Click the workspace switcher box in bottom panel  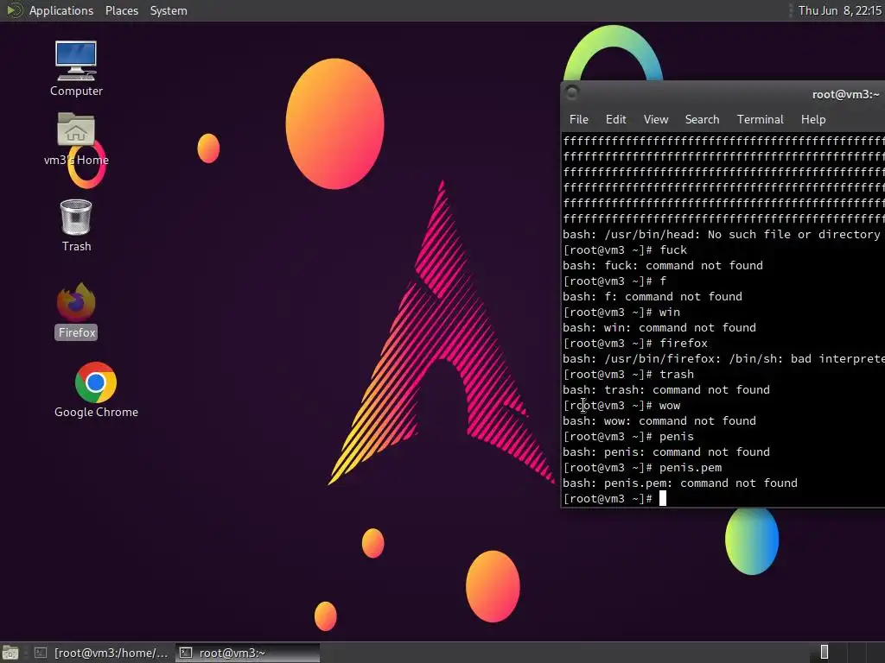(x=824, y=653)
